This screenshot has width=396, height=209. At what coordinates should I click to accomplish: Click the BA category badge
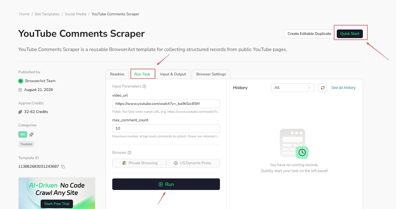[23, 134]
